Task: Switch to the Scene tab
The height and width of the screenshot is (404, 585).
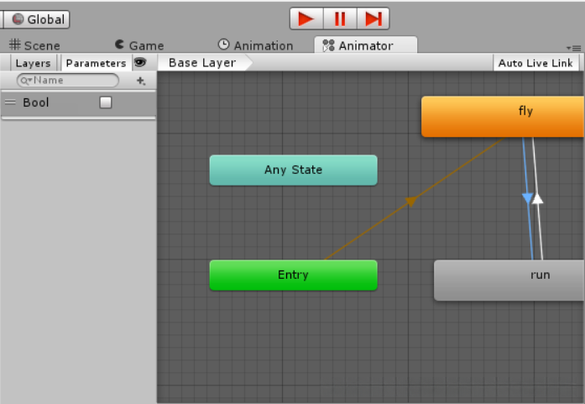Action: pyautogui.click(x=34, y=45)
